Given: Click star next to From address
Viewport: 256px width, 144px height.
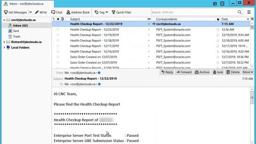Looking at the screenshot, I should tap(99, 73).
